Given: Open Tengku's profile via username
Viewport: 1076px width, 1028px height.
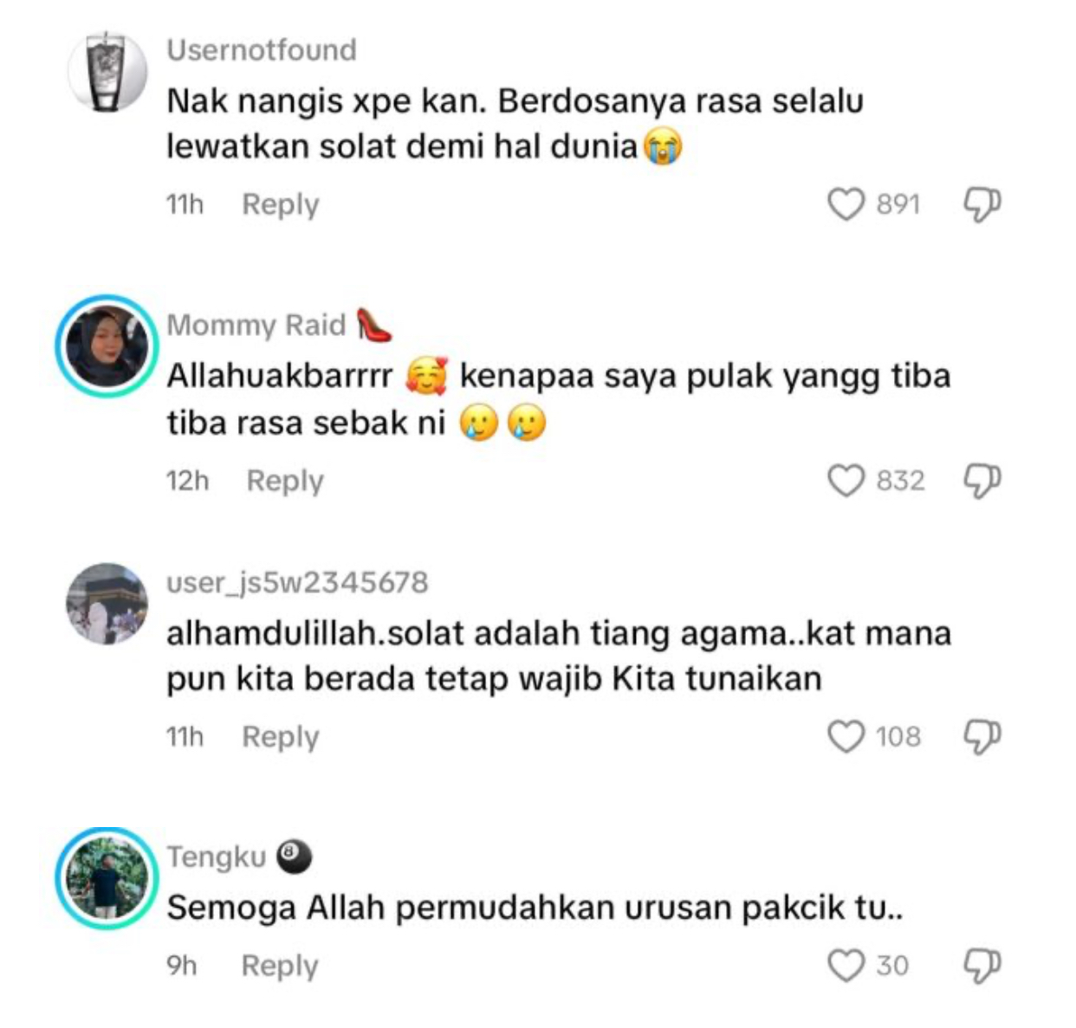Looking at the screenshot, I should (216, 857).
